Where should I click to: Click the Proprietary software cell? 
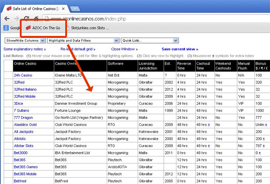pos(122,103)
